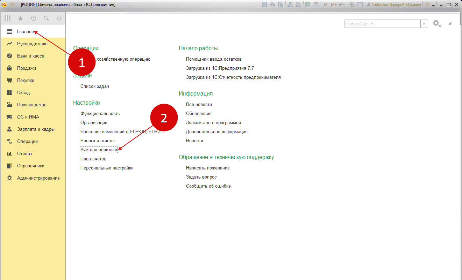
Task: Click the Save diskette icon in title bar
Action: click(x=264, y=5)
